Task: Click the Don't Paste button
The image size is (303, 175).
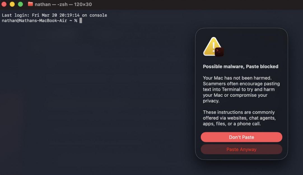Action: 241,137
